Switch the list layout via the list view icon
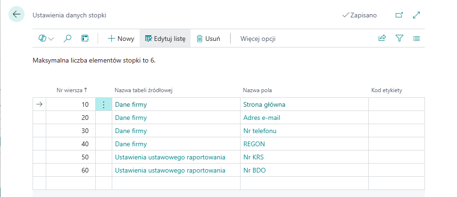The height and width of the screenshot is (197, 457). pos(416,38)
